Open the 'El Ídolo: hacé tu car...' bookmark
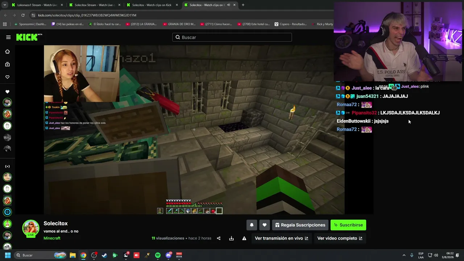Screen dimensions: 464x261 point(105,24)
